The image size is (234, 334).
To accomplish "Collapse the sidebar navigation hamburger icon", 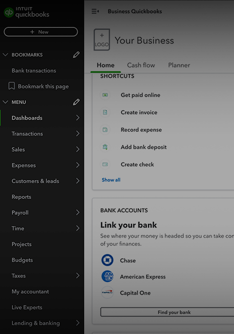I will point(95,11).
